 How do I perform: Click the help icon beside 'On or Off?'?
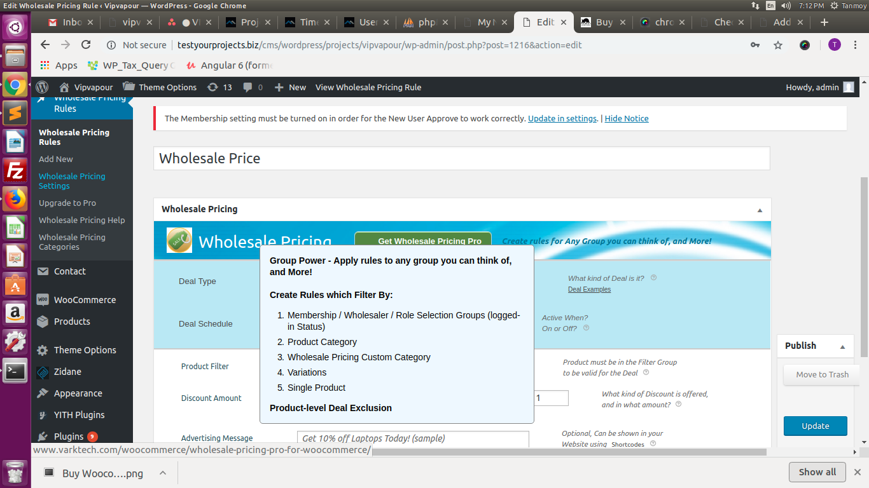tap(586, 328)
